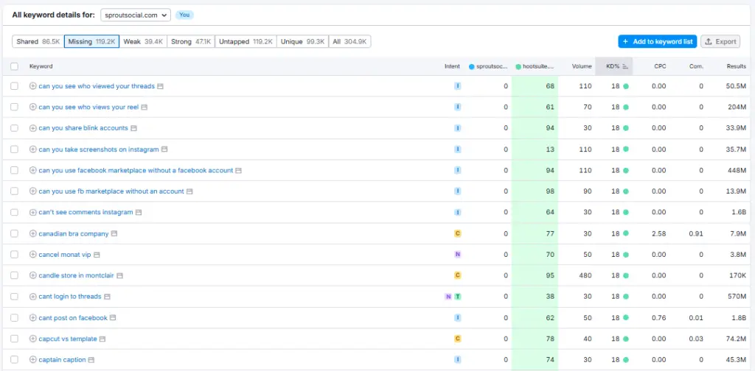Image resolution: width=755 pixels, height=371 pixels.
Task: Click plus icon next to 'capcut vs template'
Action: (x=33, y=339)
